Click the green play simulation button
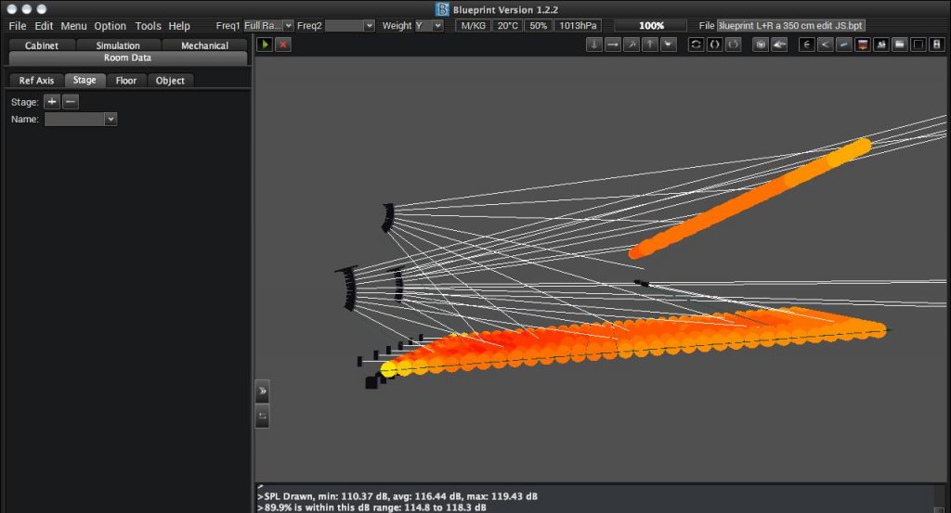Screen dimensions: 951x513 [265, 45]
